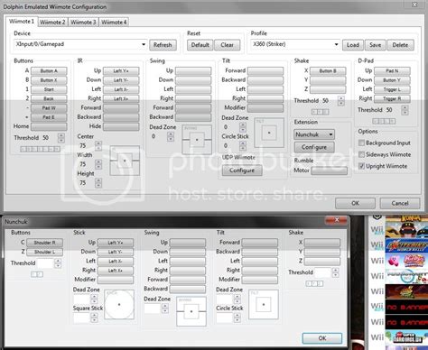Remap D-Pad Left bound to Trigger L
Screen dimensions: 428x350
392,89
